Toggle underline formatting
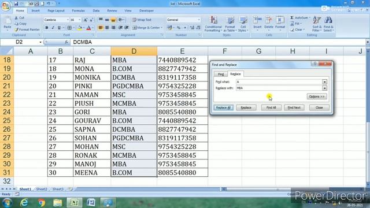Screen dimensions: 370x208 pos(59,28)
